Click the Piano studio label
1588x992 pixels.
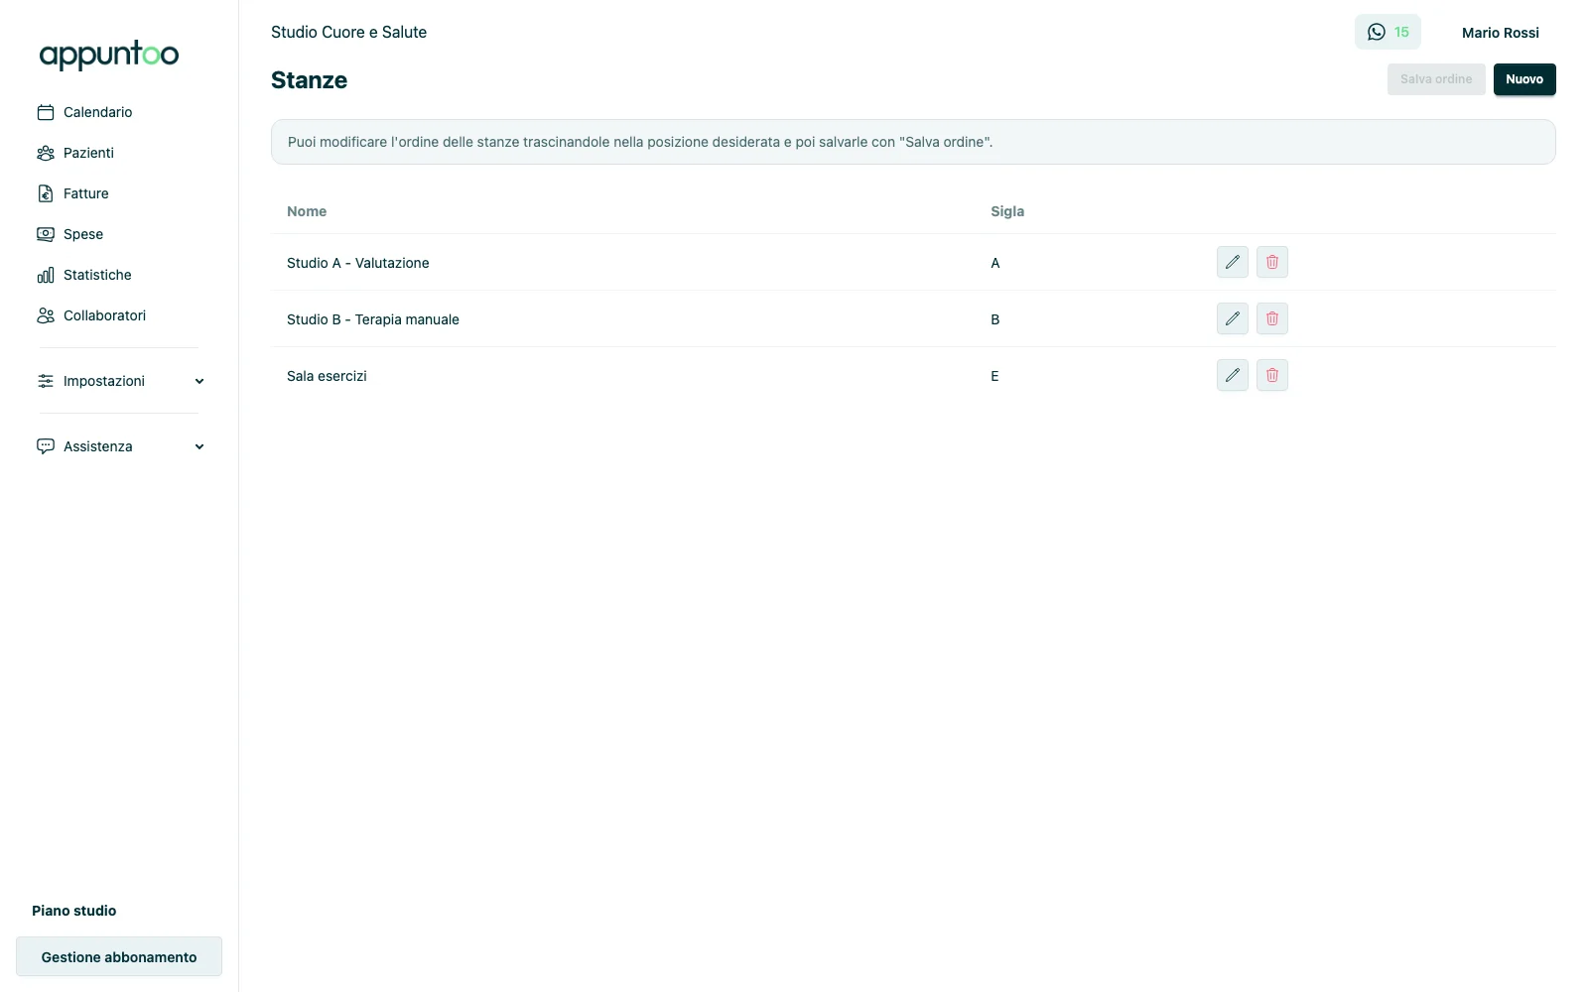point(74,911)
